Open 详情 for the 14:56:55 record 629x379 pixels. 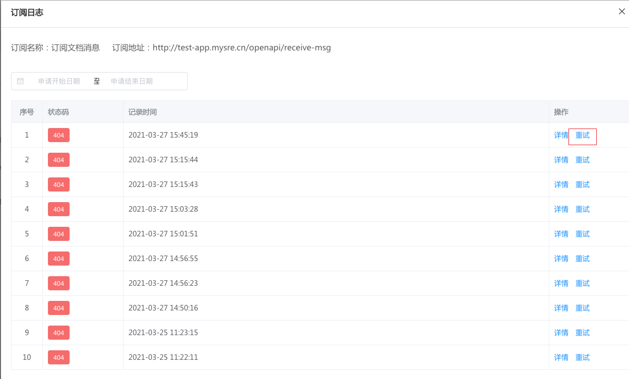(x=561, y=259)
